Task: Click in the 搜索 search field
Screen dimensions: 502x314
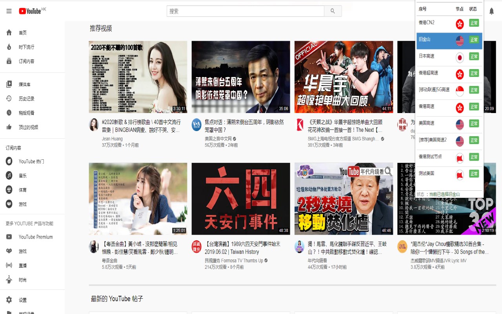Action: point(246,11)
